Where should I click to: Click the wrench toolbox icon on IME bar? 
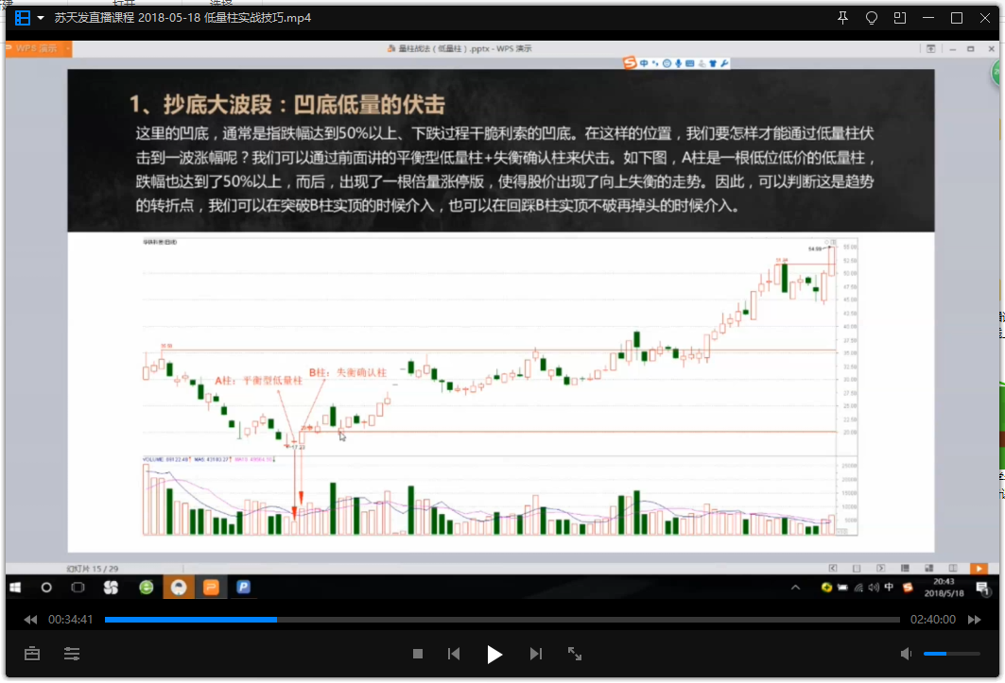(724, 63)
